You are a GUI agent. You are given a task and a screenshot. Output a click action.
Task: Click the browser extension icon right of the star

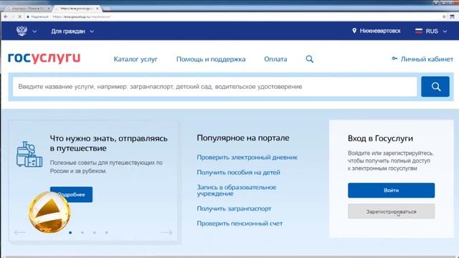[x=453, y=16]
